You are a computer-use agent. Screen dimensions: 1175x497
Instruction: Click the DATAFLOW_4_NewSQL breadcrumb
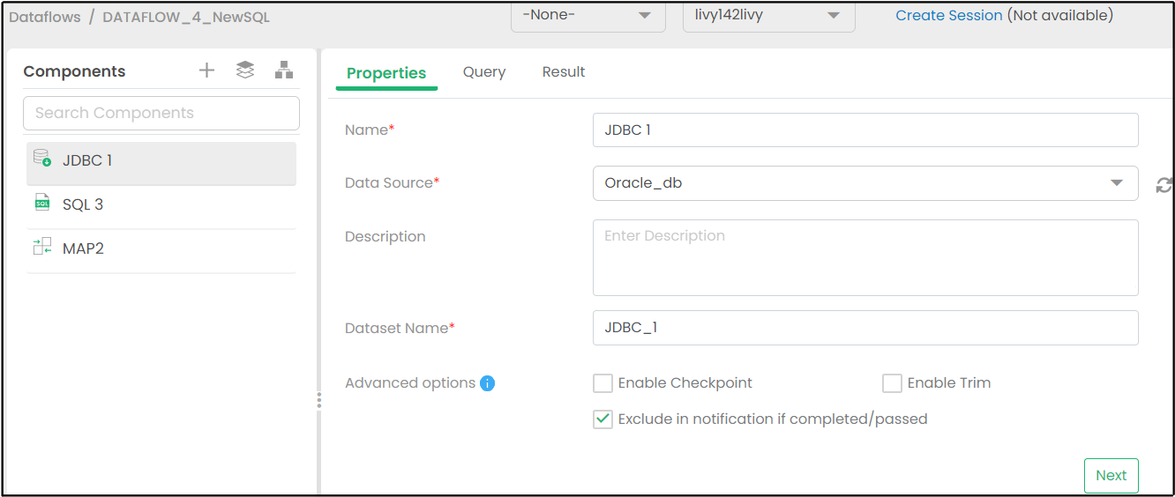coord(186,17)
